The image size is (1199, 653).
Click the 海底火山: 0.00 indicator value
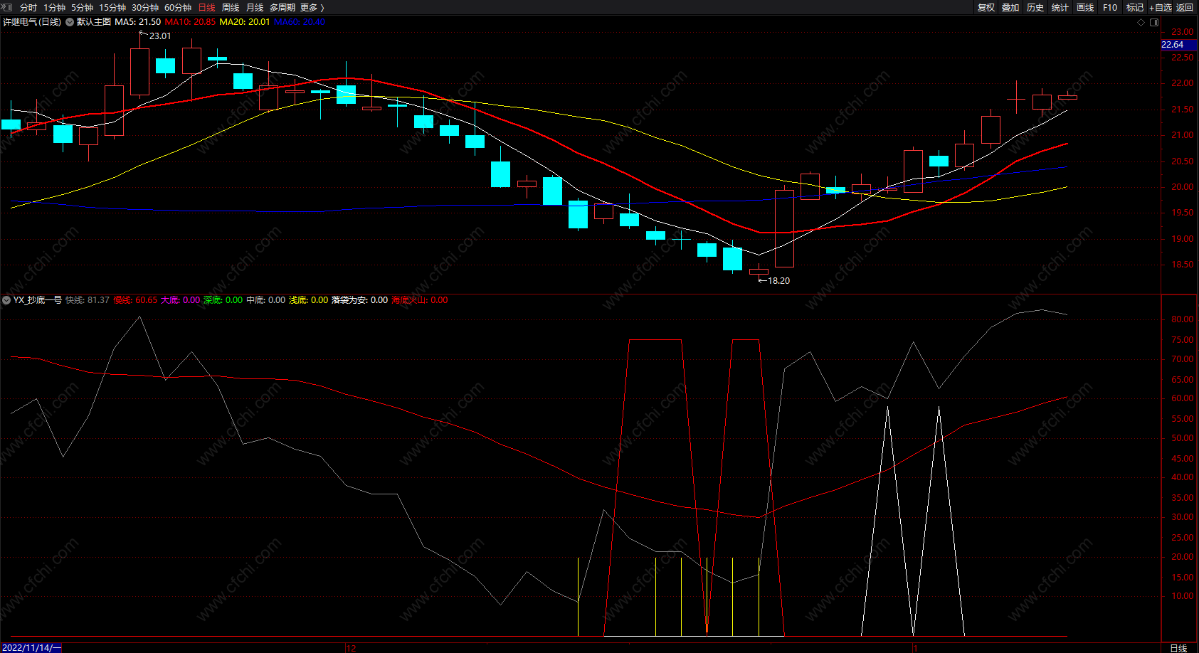coord(420,300)
